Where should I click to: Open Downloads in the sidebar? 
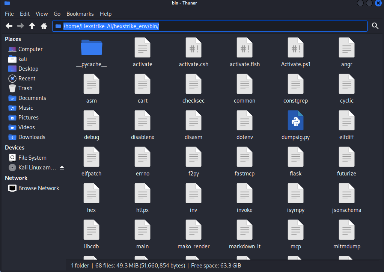click(x=32, y=137)
